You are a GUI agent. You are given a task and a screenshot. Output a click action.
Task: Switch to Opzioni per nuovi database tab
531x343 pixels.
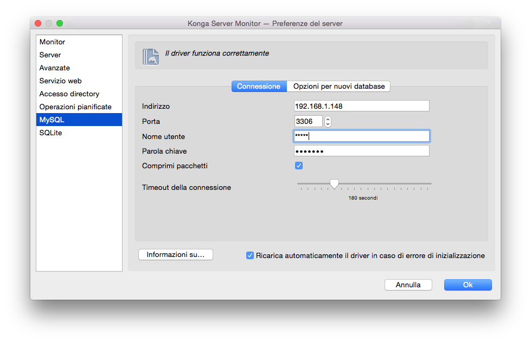[338, 86]
